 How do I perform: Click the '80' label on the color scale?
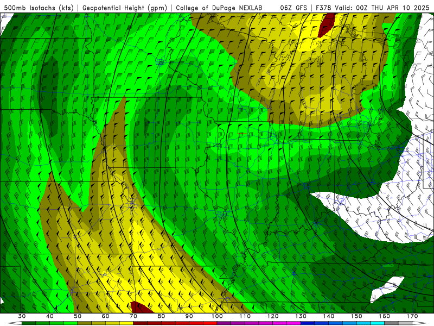point(161,316)
